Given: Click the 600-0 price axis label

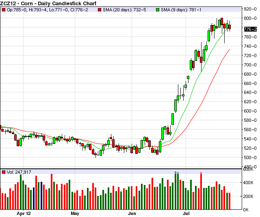Looking at the screenshot, I should pyautogui.click(x=250, y=111).
